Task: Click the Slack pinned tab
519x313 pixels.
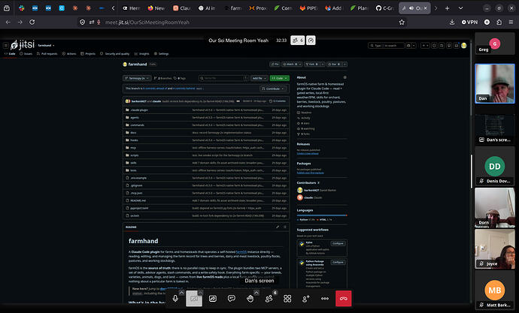Action: click(22, 8)
